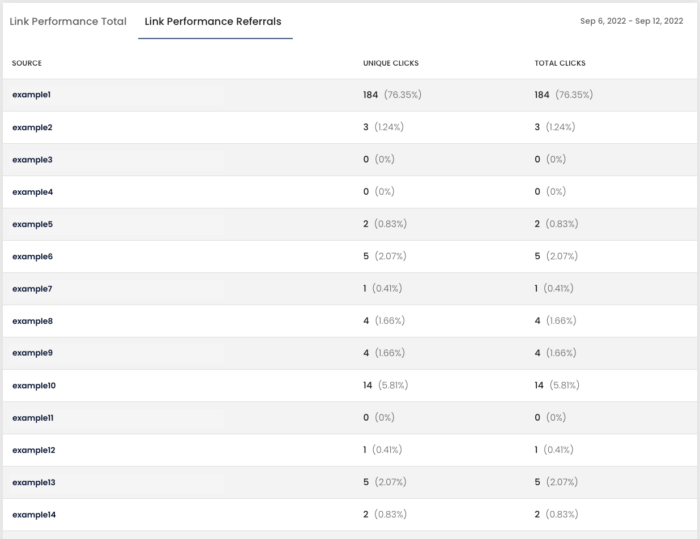Image resolution: width=700 pixels, height=539 pixels.
Task: Sort by TOTAL CLICKS column header
Action: [560, 63]
